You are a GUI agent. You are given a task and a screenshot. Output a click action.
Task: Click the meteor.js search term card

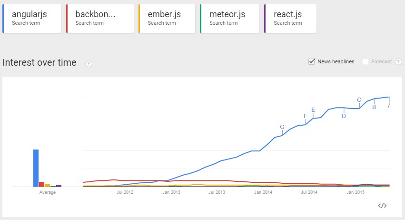[x=229, y=19]
